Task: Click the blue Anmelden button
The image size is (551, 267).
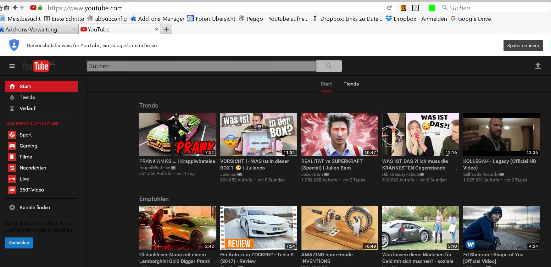Action: point(19,243)
